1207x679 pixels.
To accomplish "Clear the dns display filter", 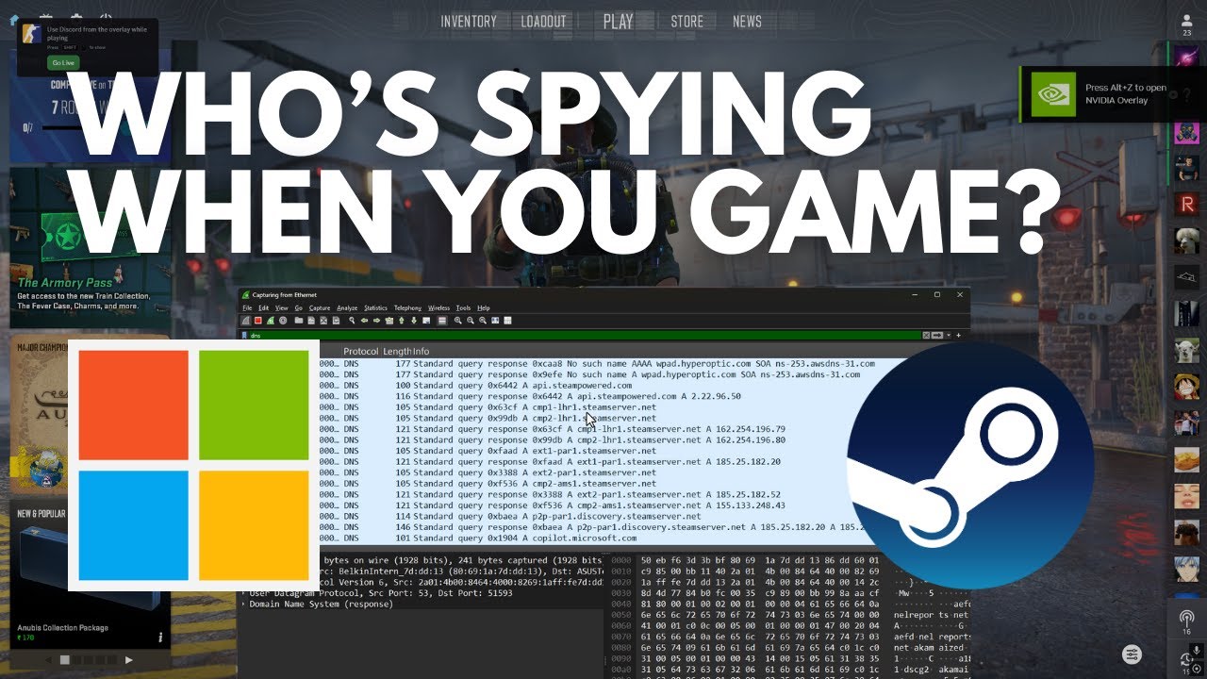I will click(x=926, y=335).
